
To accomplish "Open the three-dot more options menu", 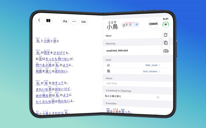I will pyautogui.click(x=74, y=22).
